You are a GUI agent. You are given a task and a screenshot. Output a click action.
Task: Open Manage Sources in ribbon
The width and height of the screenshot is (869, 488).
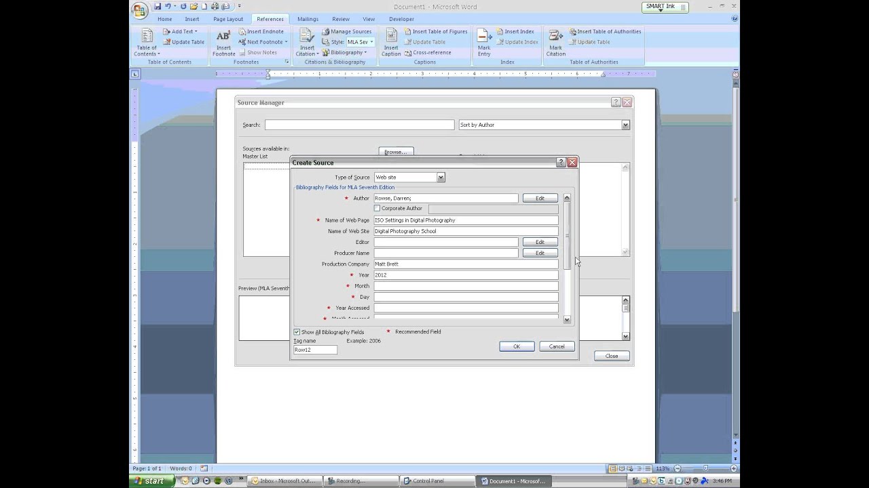pyautogui.click(x=347, y=31)
